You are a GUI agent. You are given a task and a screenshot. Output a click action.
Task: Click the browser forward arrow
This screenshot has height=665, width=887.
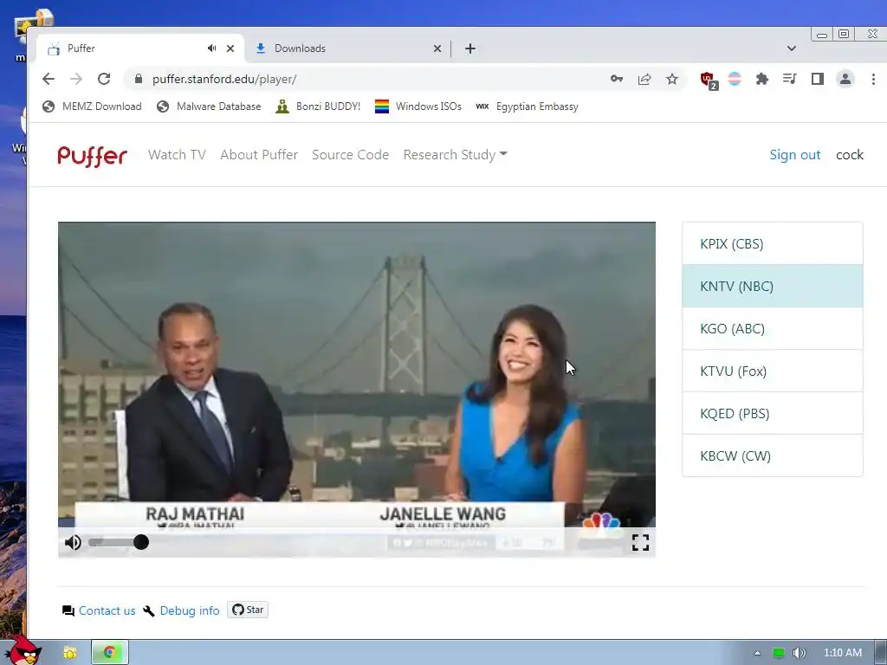76,79
